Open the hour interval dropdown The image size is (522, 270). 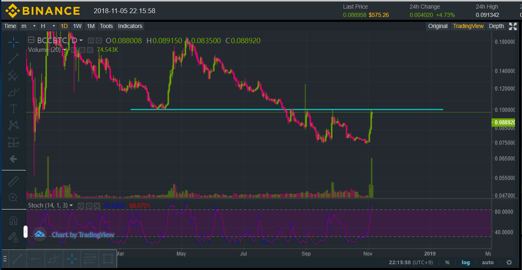[x=47, y=26]
